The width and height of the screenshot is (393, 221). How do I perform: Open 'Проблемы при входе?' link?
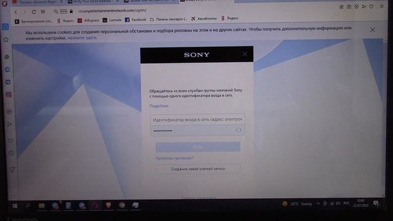click(x=174, y=158)
